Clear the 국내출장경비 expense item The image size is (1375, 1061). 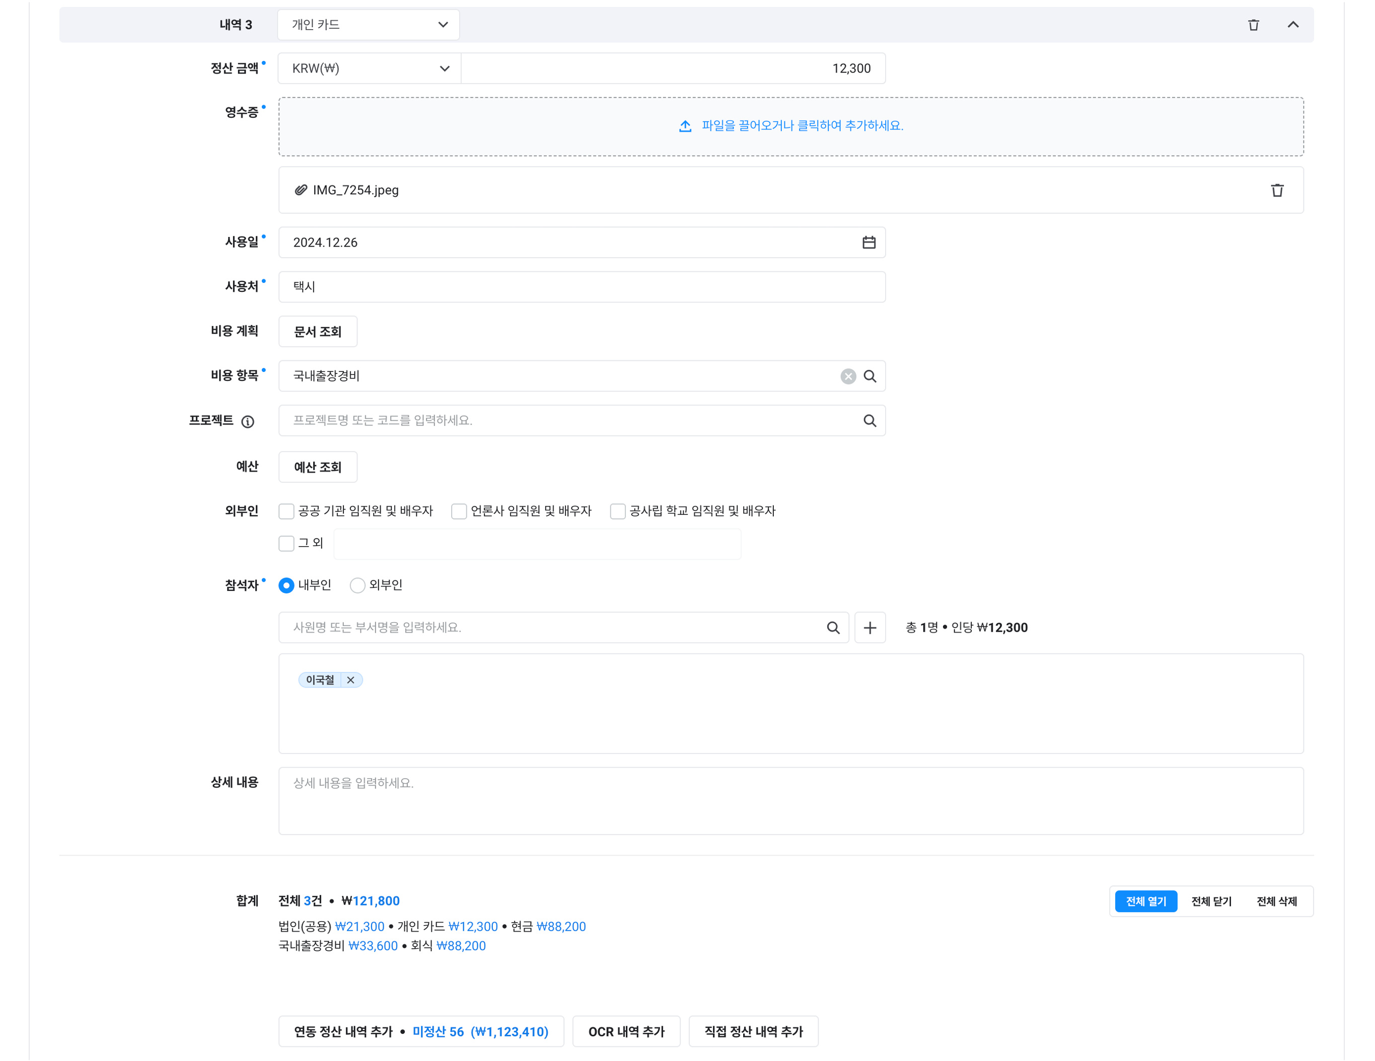pos(848,376)
